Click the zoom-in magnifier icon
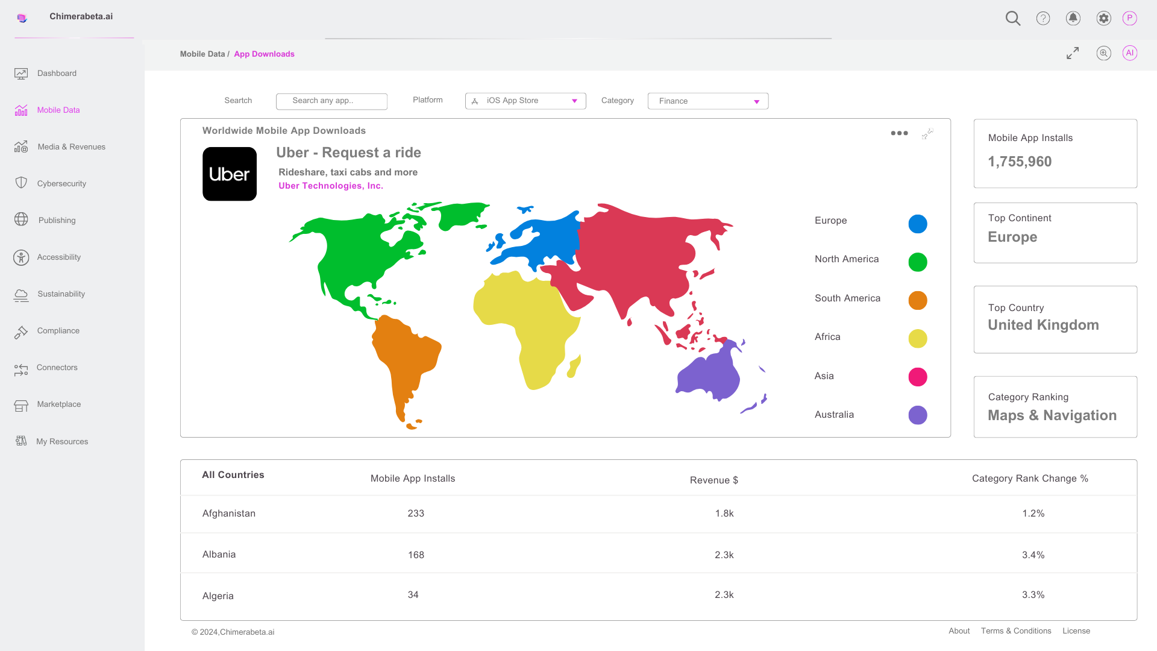1157x651 pixels. point(1103,53)
